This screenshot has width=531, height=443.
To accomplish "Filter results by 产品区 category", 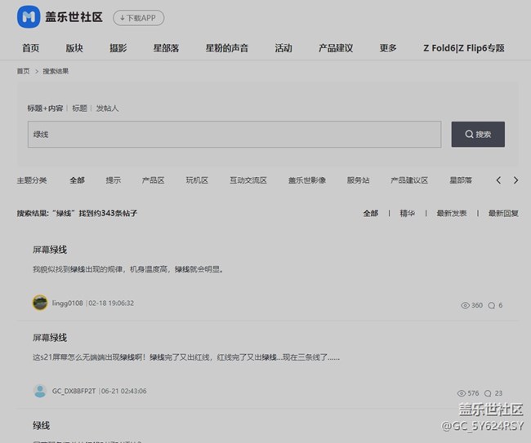I will [153, 180].
